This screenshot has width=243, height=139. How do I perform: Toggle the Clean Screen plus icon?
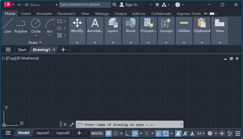[222, 133]
